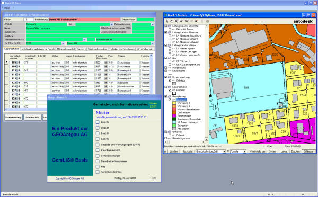Click the Drucken button
Screen dimensions: 318x197
point(295,151)
